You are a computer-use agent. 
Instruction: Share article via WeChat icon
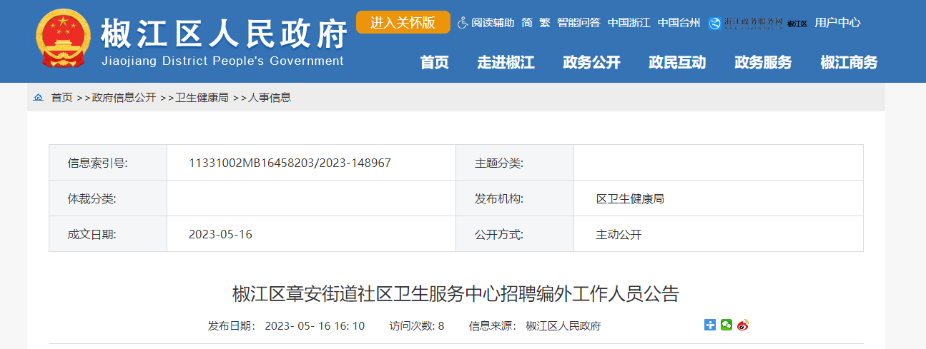[x=726, y=325]
